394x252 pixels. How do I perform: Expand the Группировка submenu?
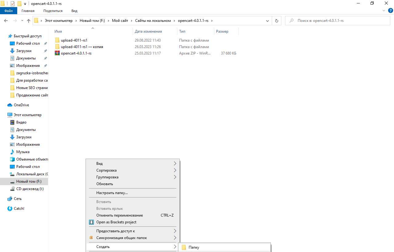pos(107,177)
